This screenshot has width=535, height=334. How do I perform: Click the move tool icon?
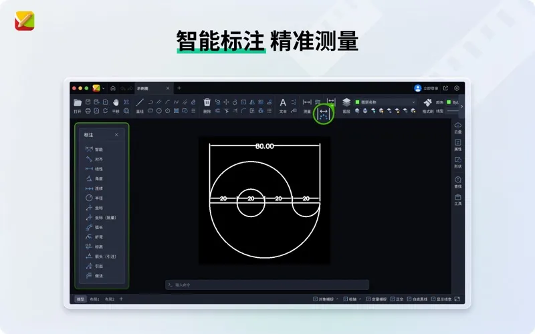pyautogui.click(x=226, y=102)
